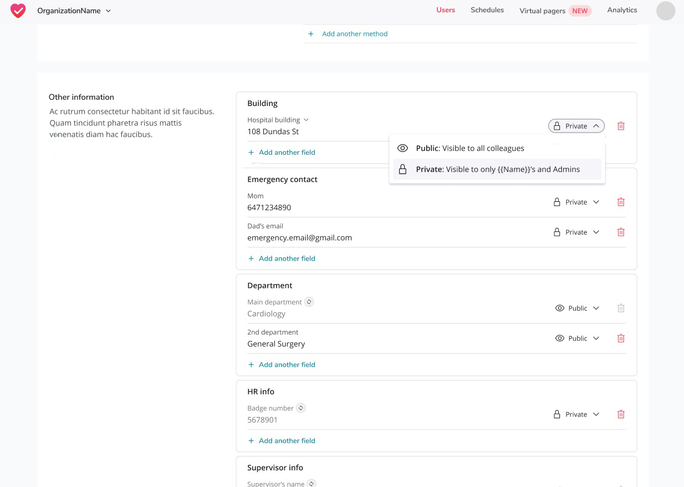Select 'Public: Visible to all colleagues' option

[x=468, y=148]
